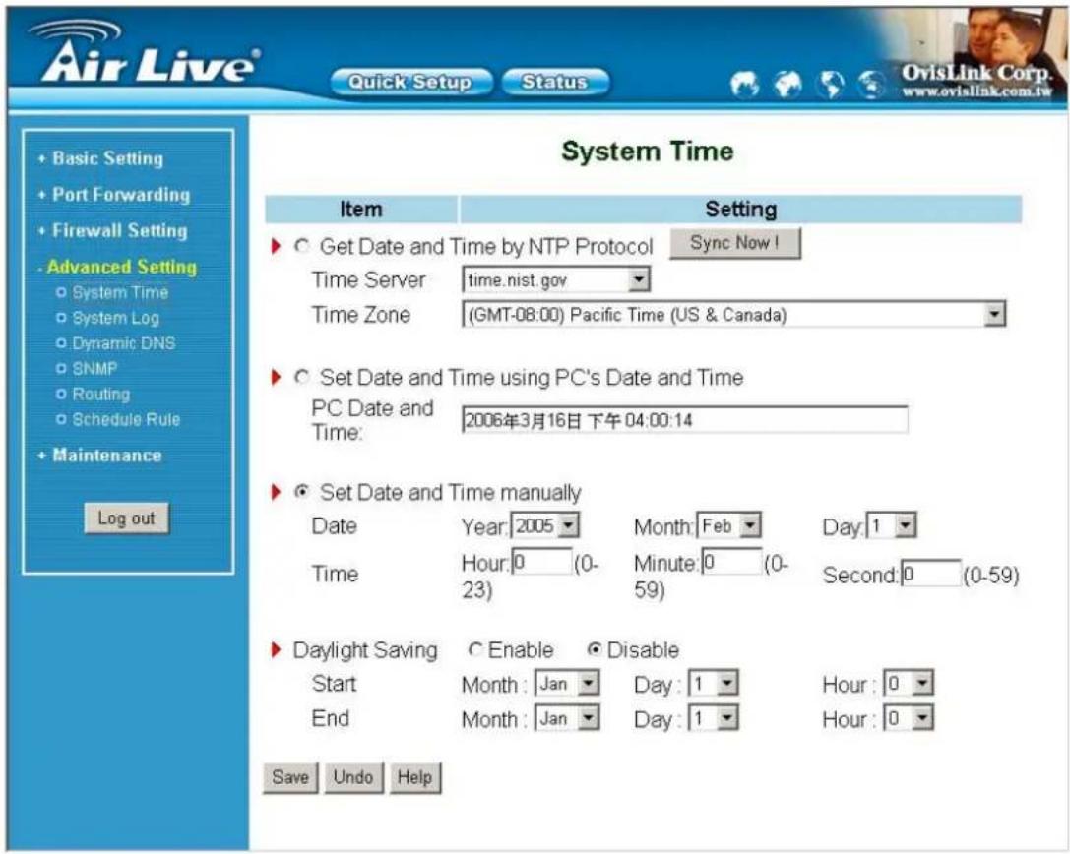1070x854 pixels.
Task: Click the Help button
Action: [x=414, y=777]
